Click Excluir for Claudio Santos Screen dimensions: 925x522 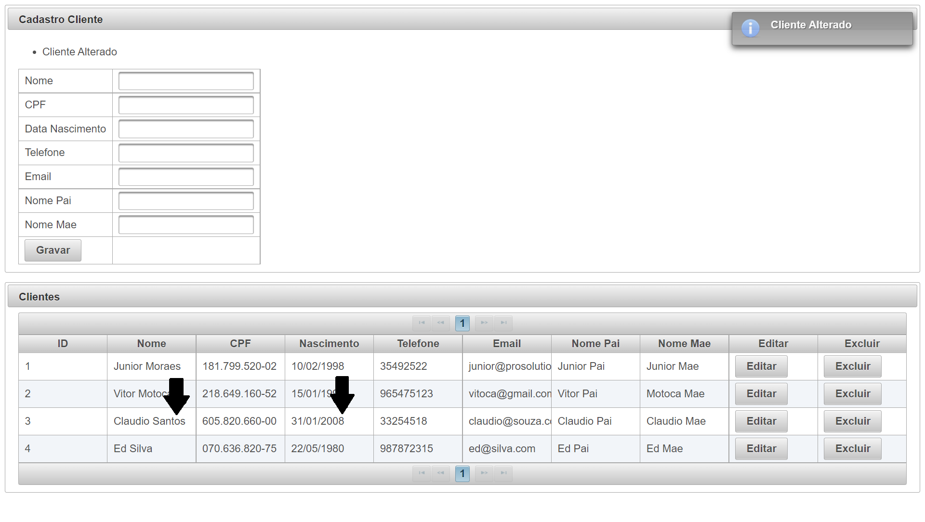click(852, 421)
